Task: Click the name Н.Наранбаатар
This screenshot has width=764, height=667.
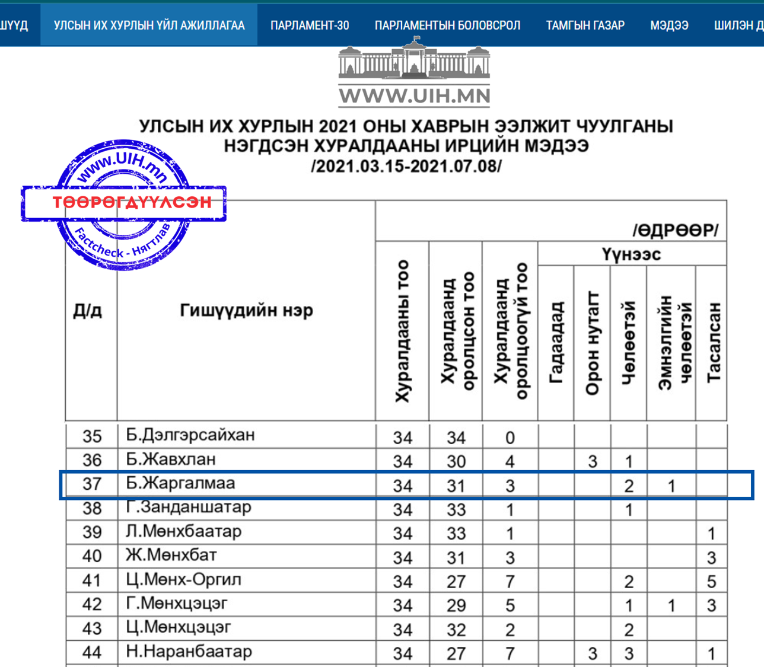Action: point(189,652)
